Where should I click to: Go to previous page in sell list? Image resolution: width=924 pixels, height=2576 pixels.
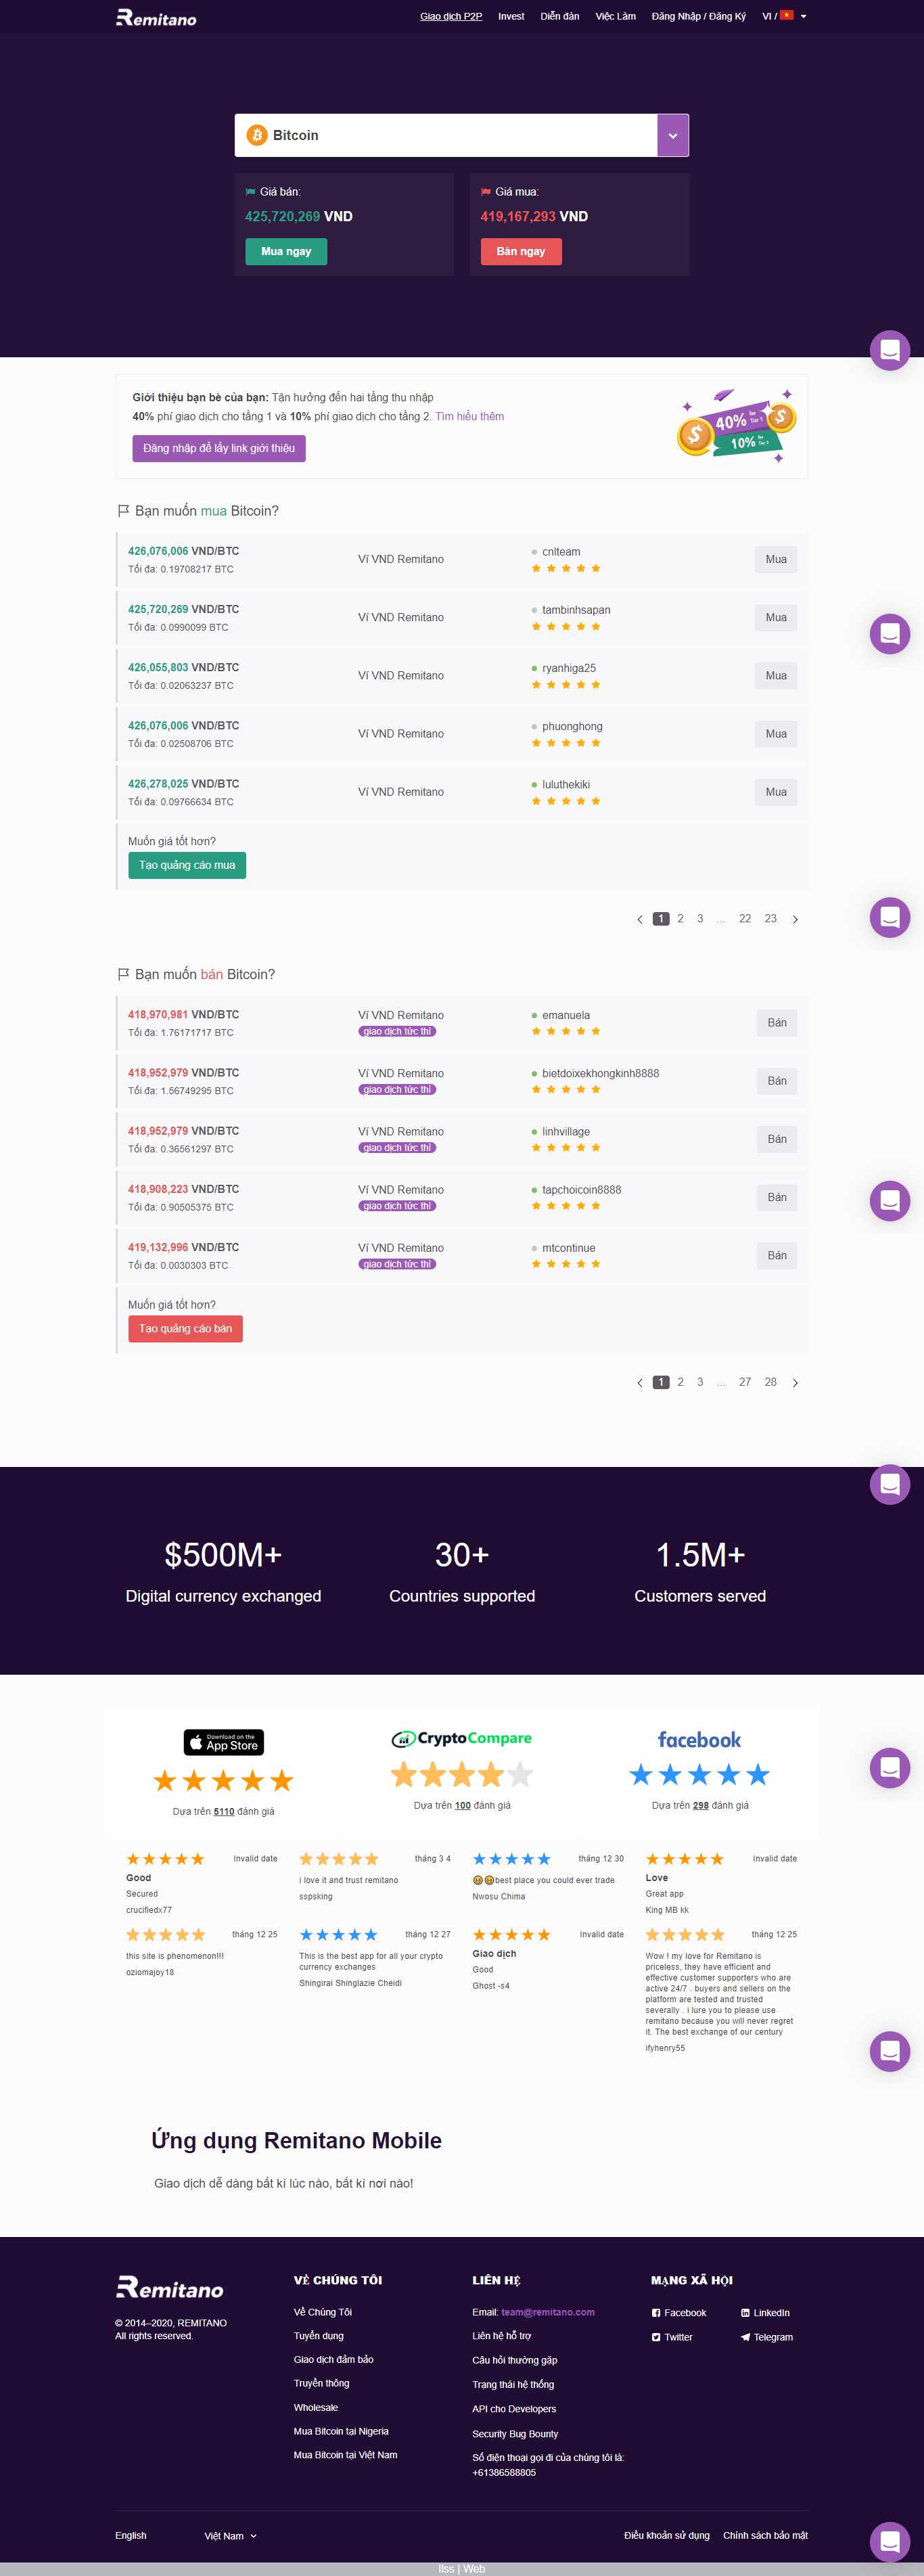tap(640, 1382)
